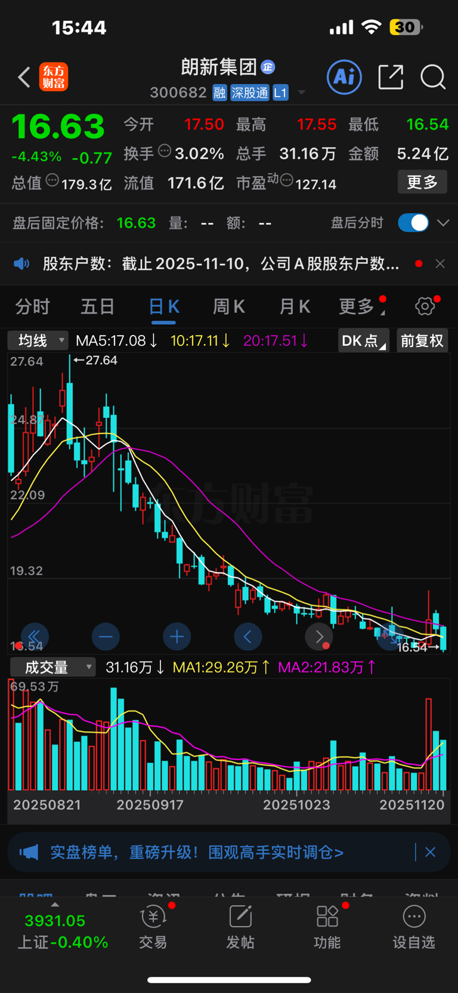
Task: Open chart settings gear icon
Action: (425, 306)
